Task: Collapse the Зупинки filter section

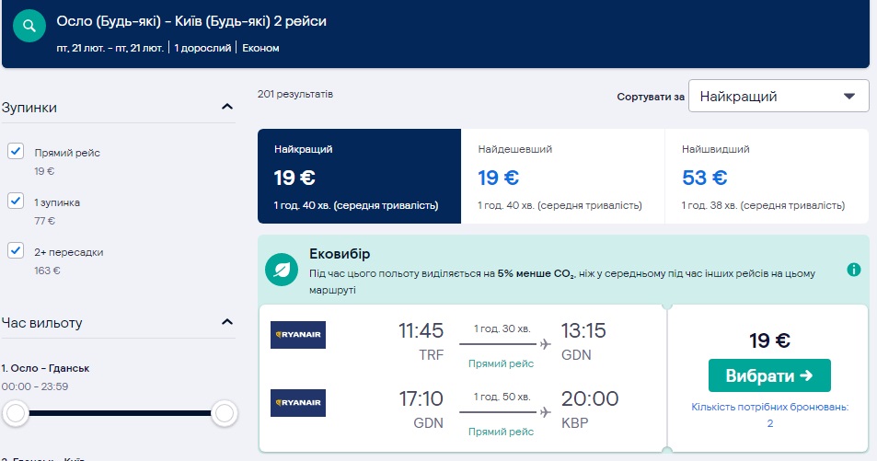Action: point(227,108)
